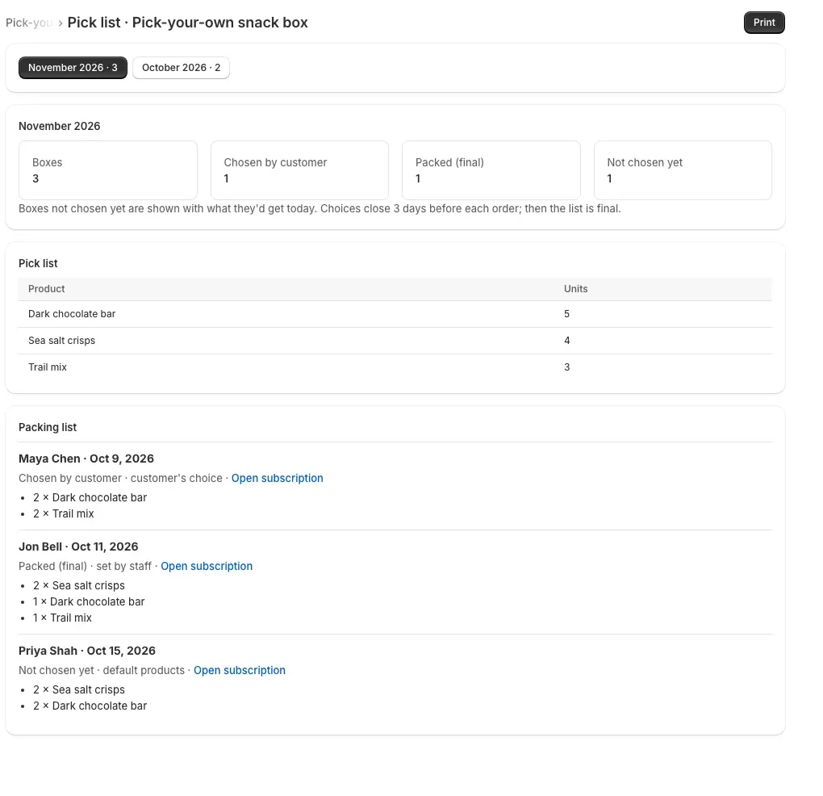
Task: Go back via Pick-you breadcrumb link
Action: pos(29,23)
